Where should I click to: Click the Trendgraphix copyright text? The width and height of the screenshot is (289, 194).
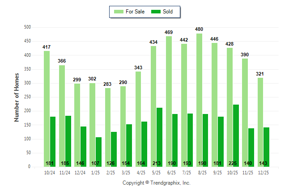[157, 183]
